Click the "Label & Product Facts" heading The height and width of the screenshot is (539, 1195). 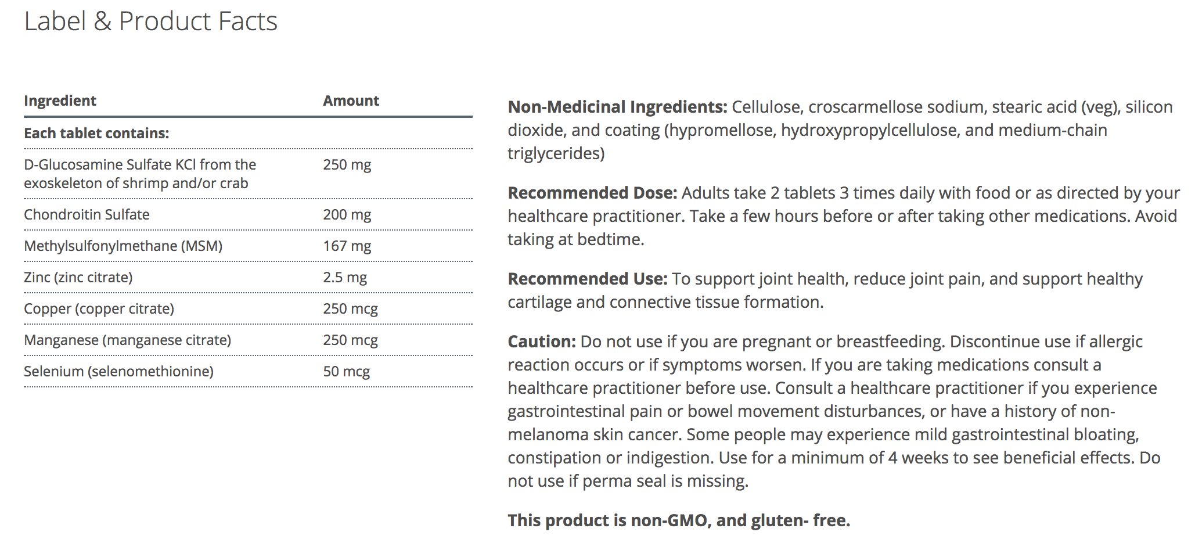[x=150, y=21]
